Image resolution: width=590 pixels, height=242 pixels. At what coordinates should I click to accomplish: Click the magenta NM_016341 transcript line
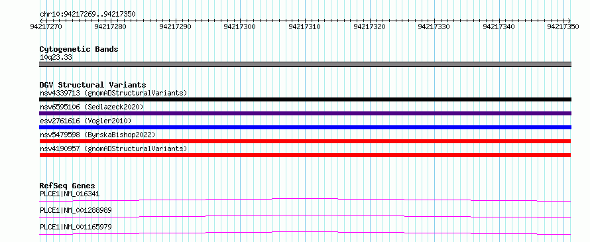point(305,200)
